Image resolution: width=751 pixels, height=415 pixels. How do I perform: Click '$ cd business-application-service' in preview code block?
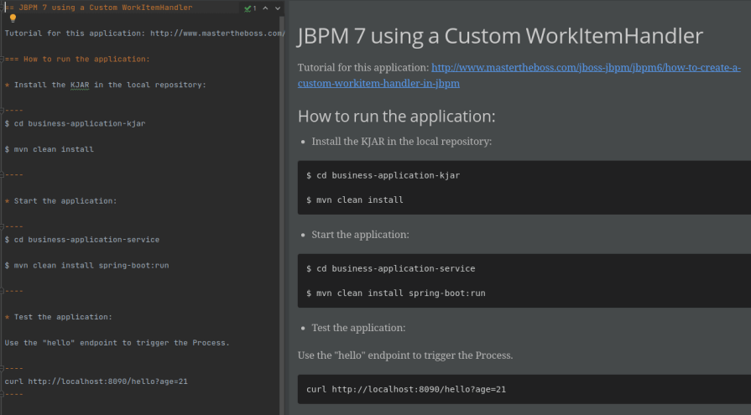(x=391, y=269)
